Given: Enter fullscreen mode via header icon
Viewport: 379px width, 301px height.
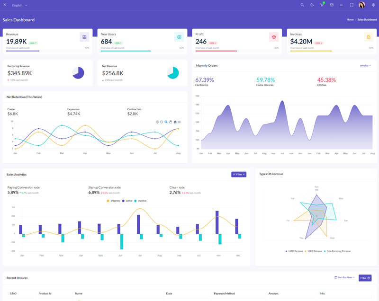Looking at the screenshot, I should pyautogui.click(x=352, y=5).
